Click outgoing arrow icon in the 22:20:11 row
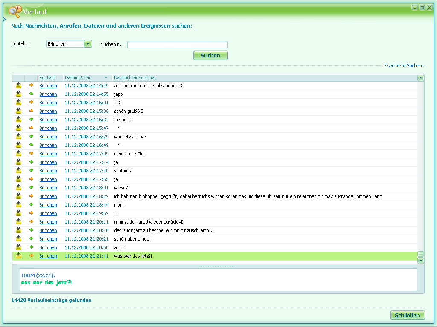The image size is (437, 327). click(31, 221)
